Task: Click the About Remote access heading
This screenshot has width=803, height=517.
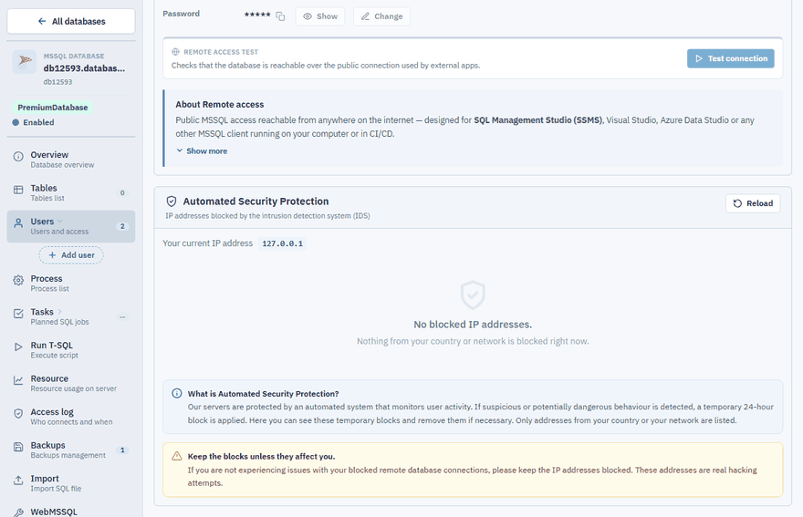Action: point(220,105)
